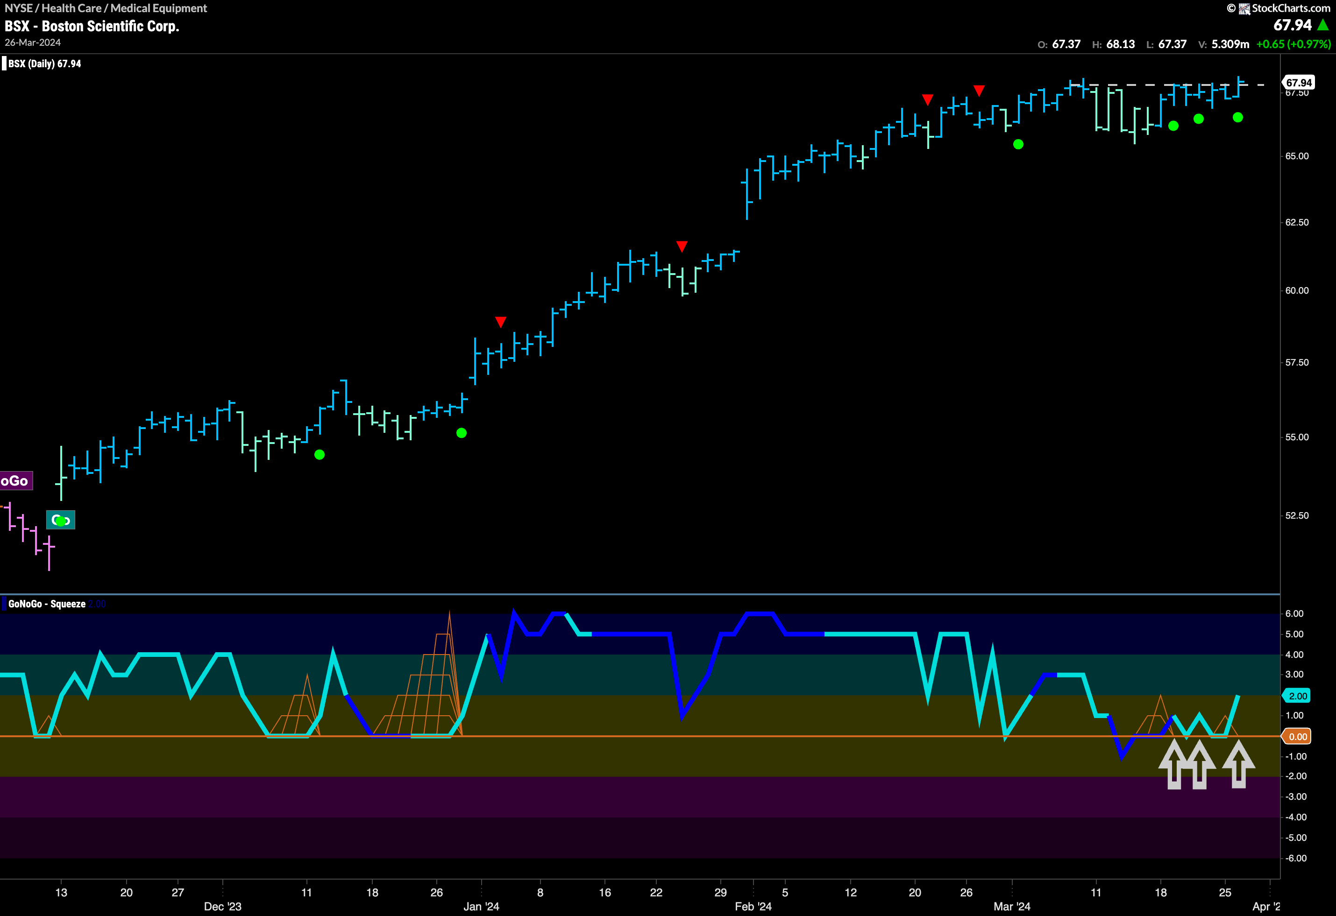Click the purple NoGo trend label
The image size is (1336, 916).
16,481
